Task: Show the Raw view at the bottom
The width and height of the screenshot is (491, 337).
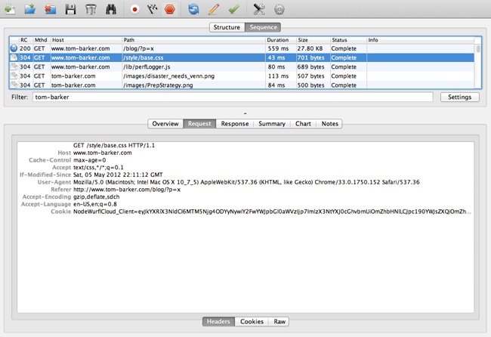Action: click(x=279, y=322)
